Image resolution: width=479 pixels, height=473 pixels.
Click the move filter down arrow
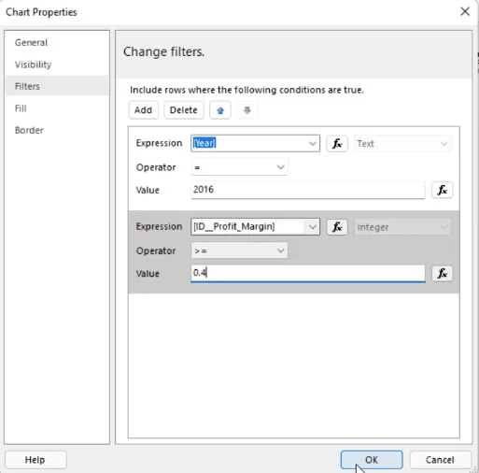[247, 110]
